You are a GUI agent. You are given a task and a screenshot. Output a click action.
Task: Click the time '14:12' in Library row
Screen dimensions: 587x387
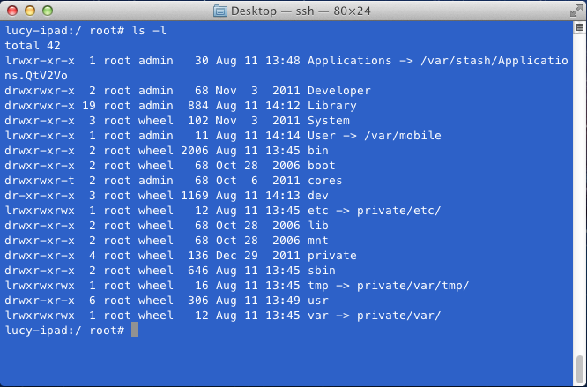point(283,106)
